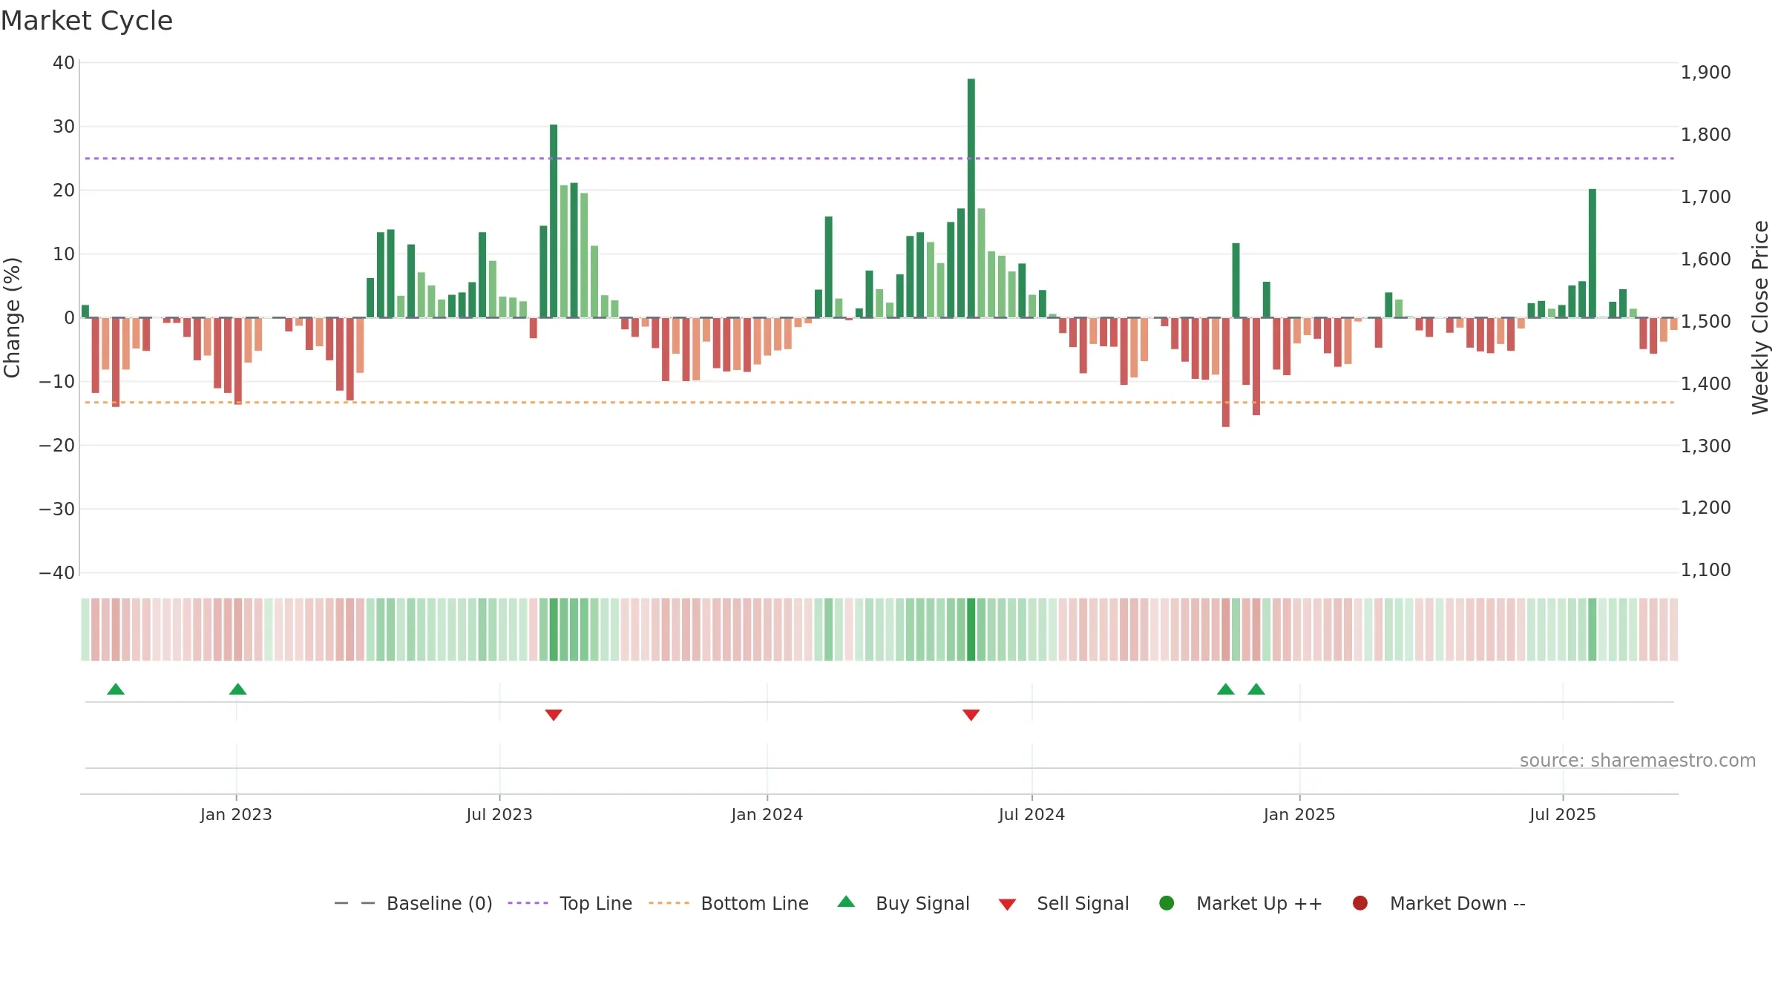Viewport: 1781px width, 1001px height.
Task: Click the red Market Down circle in legend
Action: click(x=1360, y=903)
